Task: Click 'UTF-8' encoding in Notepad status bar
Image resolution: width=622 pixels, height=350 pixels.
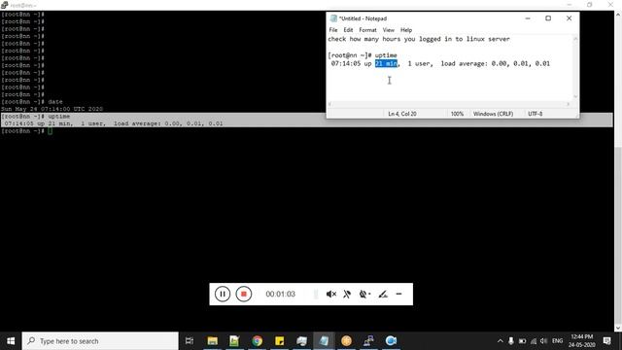Action: 535,114
